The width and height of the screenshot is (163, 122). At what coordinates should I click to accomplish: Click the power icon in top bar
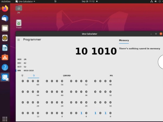click(160, 1)
